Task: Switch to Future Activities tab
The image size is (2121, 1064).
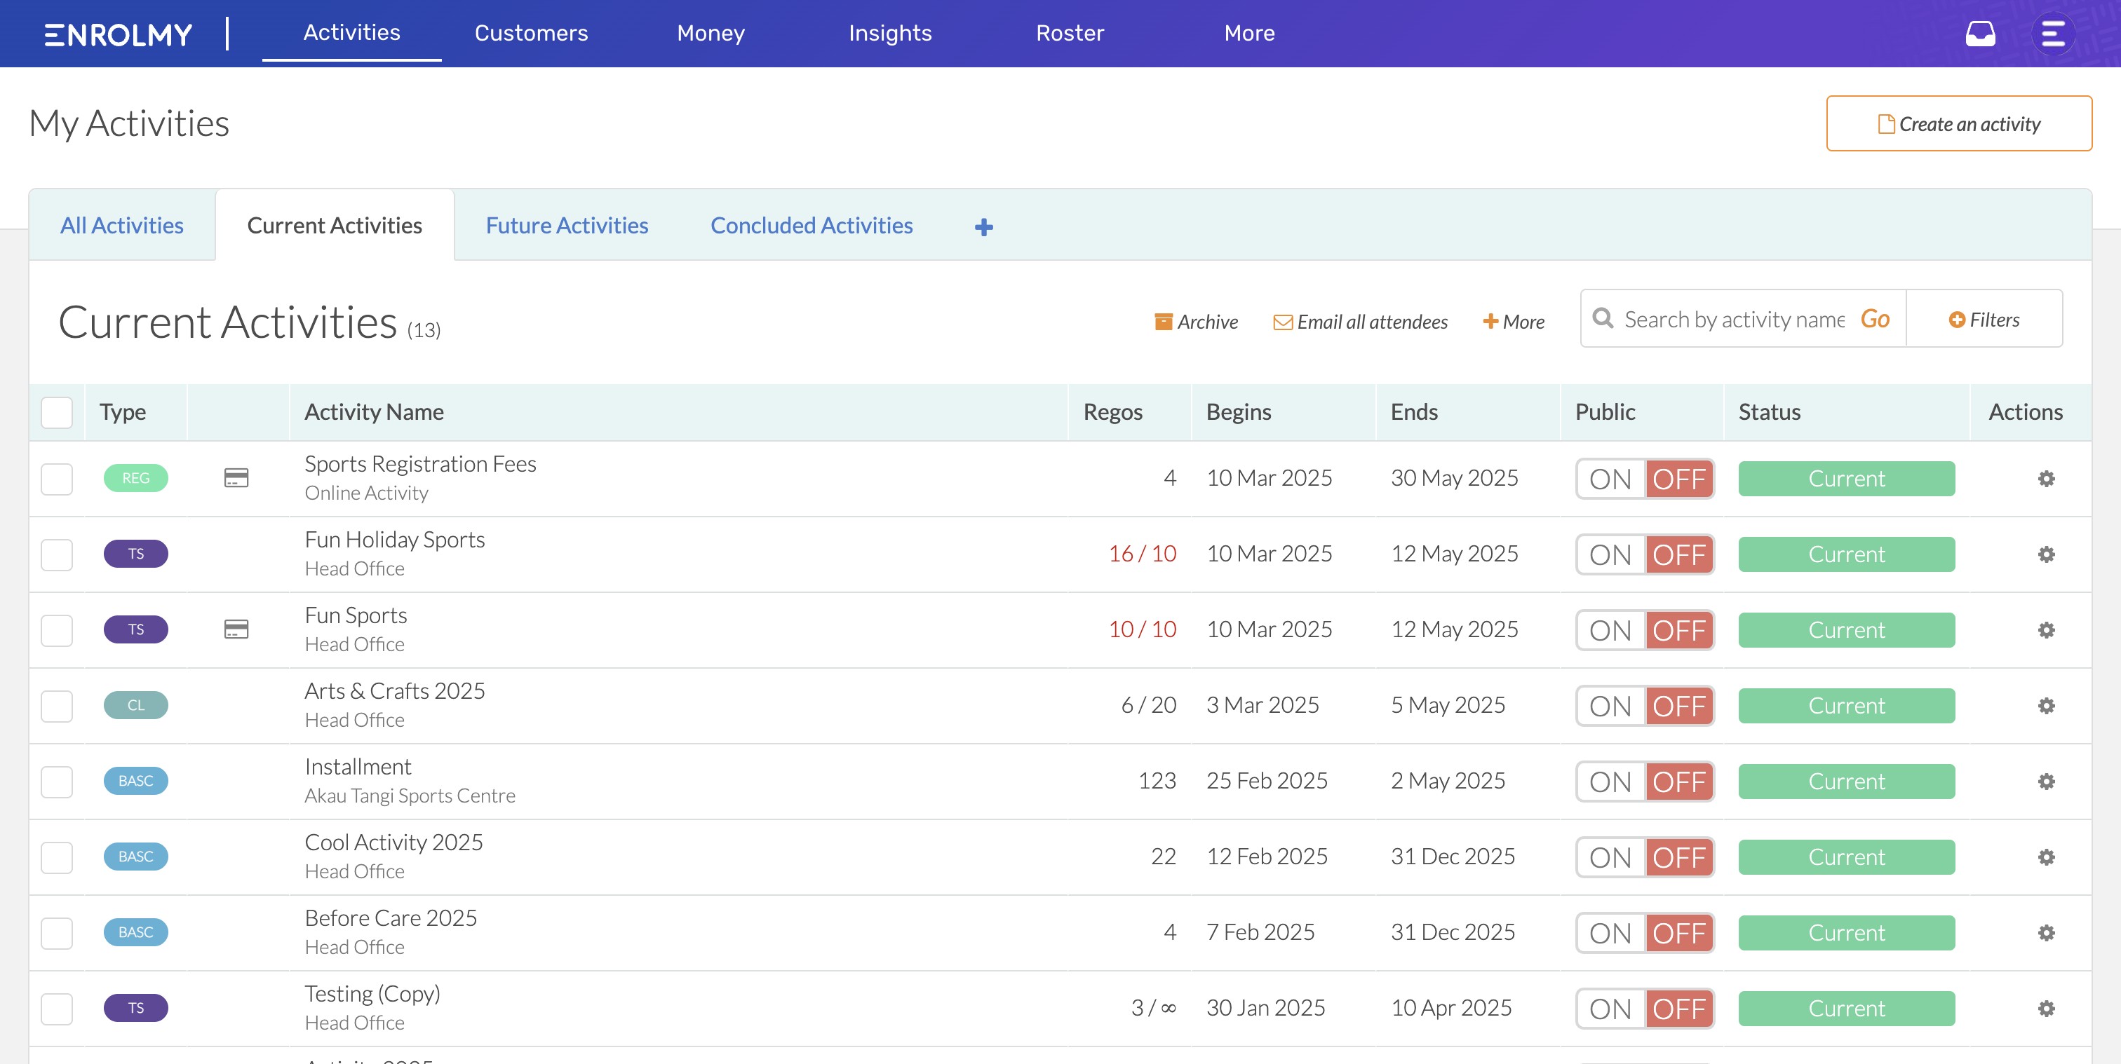Action: click(x=567, y=226)
